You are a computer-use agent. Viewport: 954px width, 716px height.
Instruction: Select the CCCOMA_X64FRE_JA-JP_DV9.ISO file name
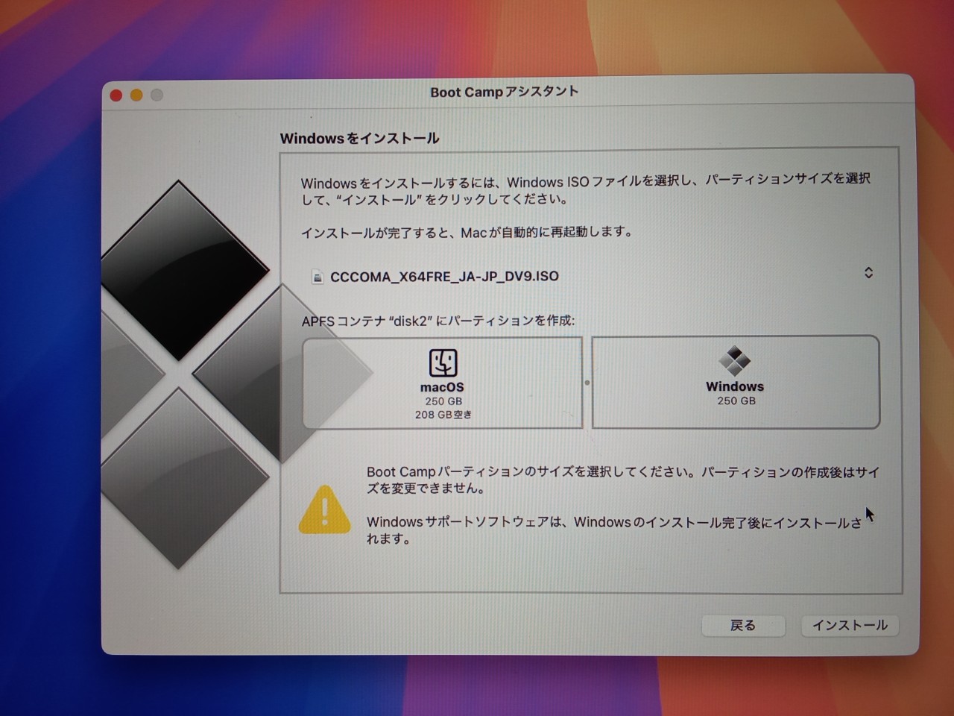point(444,277)
